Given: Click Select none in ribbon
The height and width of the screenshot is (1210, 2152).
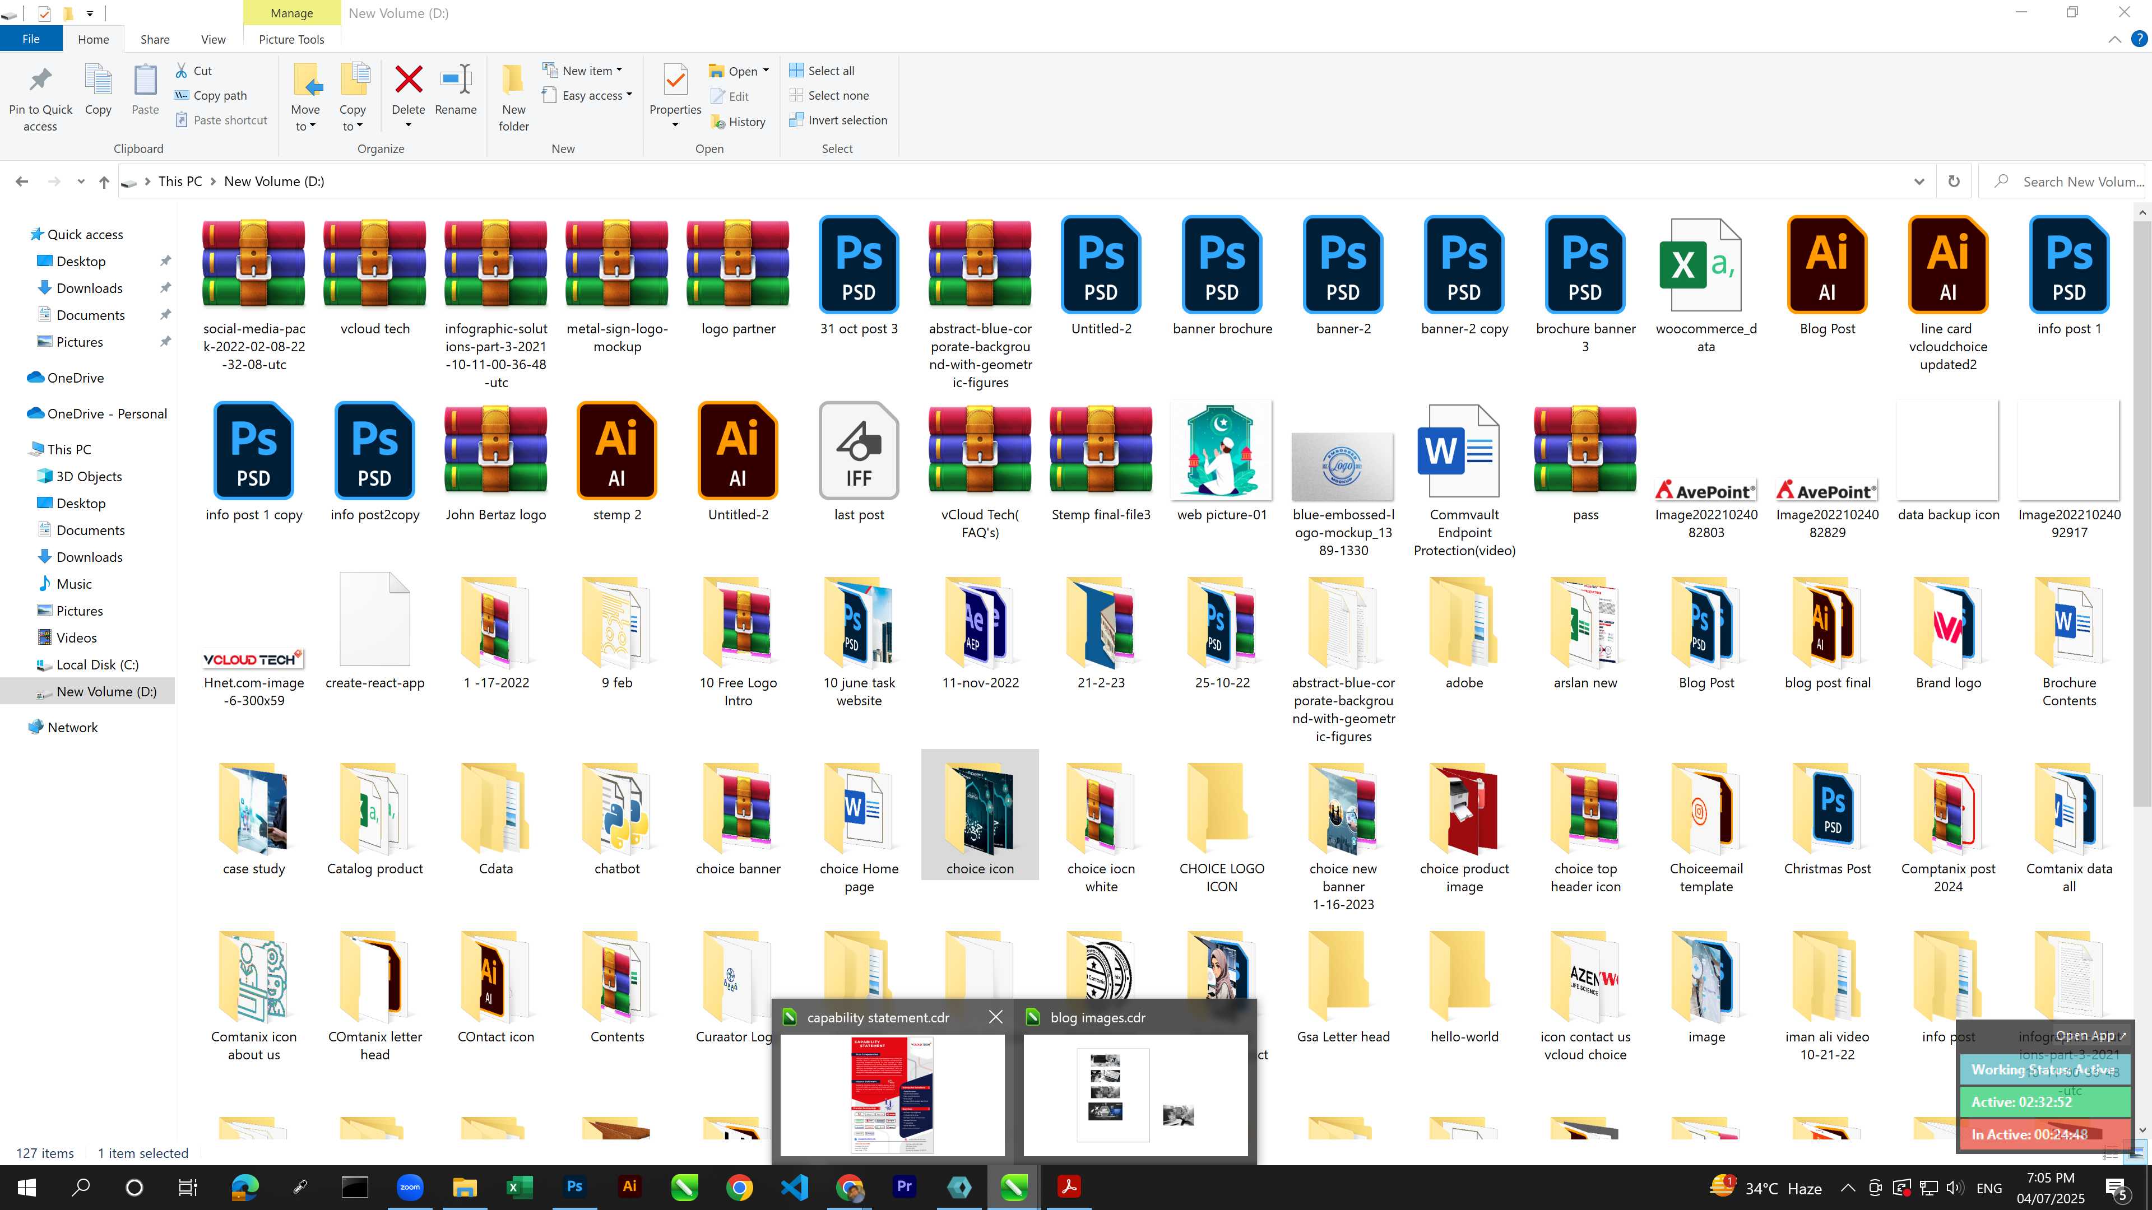Looking at the screenshot, I should click(829, 95).
